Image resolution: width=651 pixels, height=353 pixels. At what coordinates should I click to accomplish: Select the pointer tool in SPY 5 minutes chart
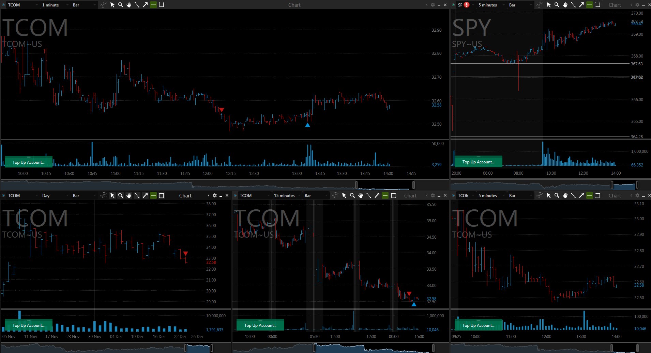pos(549,5)
